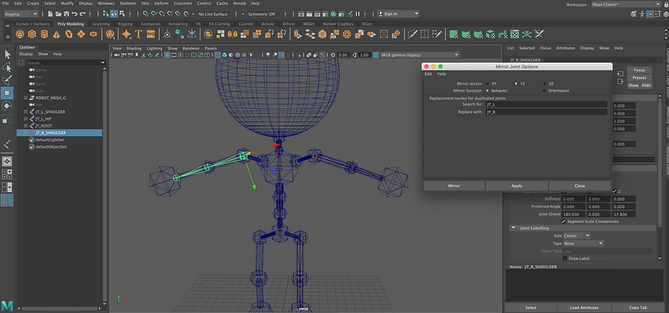Click the Replace with field containing JT_R
The width and height of the screenshot is (669, 313).
[x=546, y=112]
